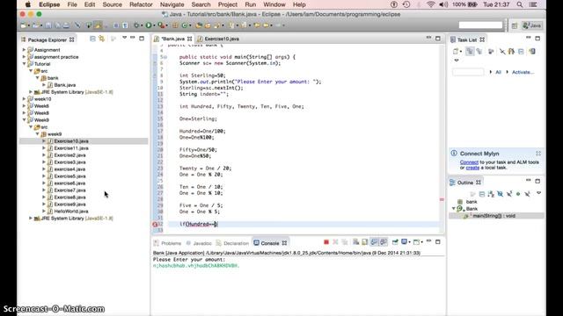Toggle Link with Editor in Package Explorer

[x=102, y=39]
